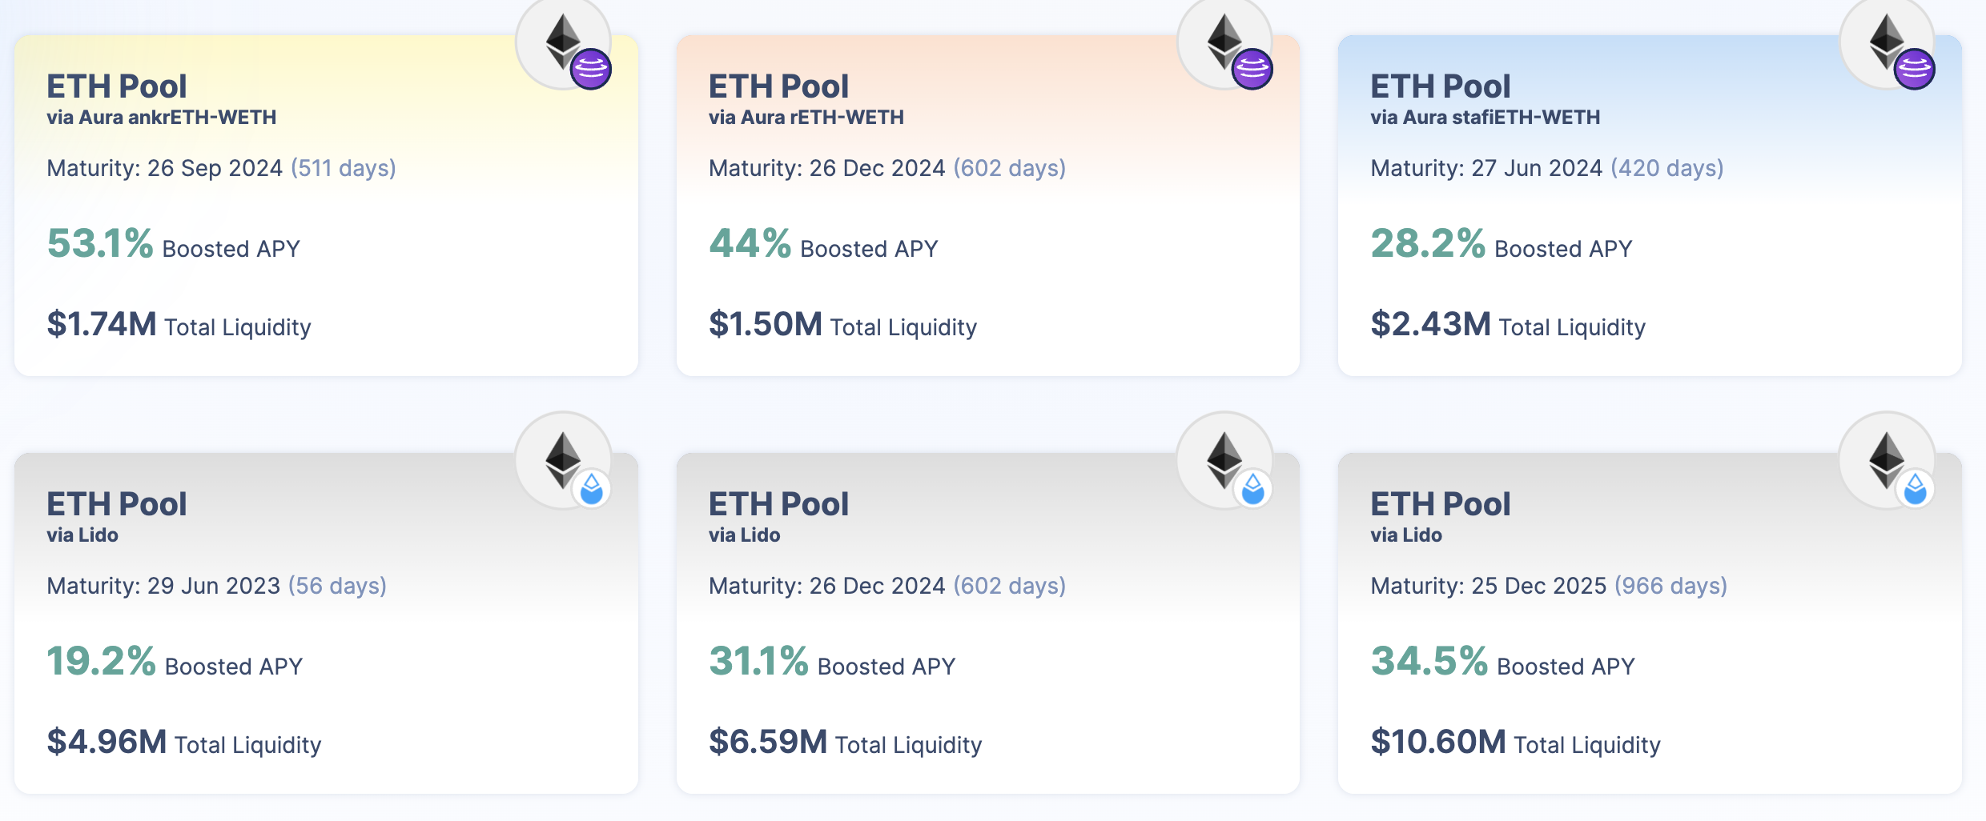Click Ethereum icon on ankrETH-WETH pool card

click(x=562, y=40)
